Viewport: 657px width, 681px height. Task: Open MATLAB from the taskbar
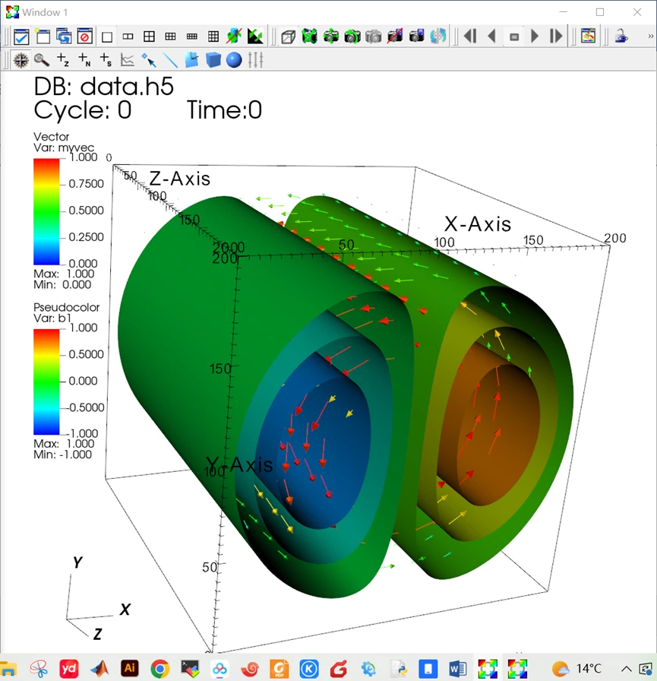tap(99, 668)
